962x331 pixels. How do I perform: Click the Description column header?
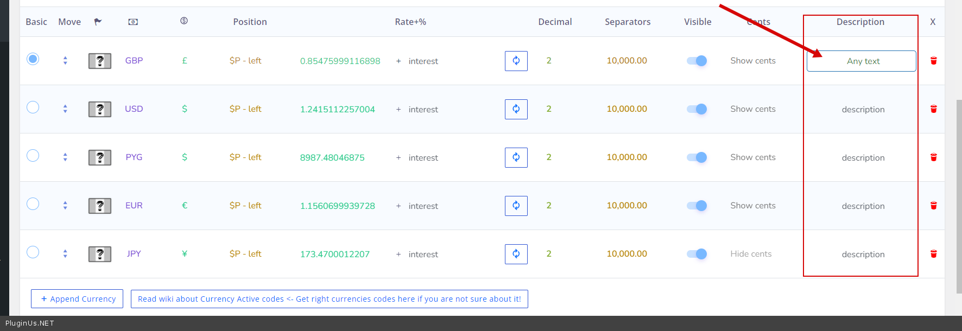[860, 22]
